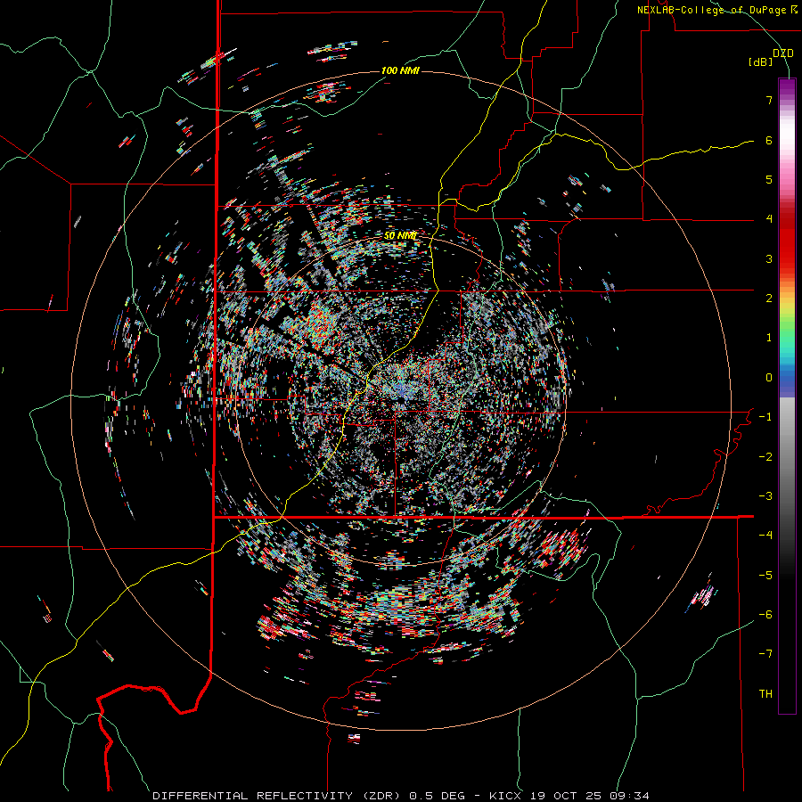The image size is (802, 802).
Task: Click the TH threshold label on the scale
Action: [x=765, y=694]
